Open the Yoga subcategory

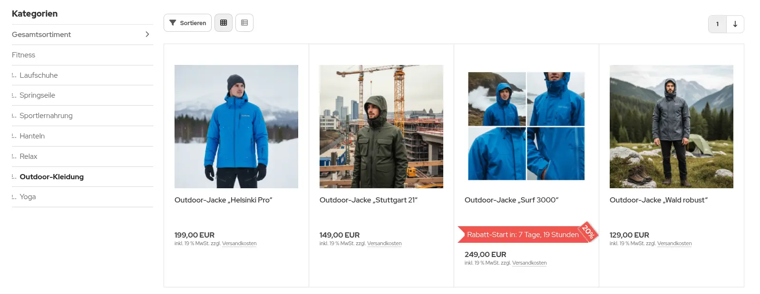[28, 197]
